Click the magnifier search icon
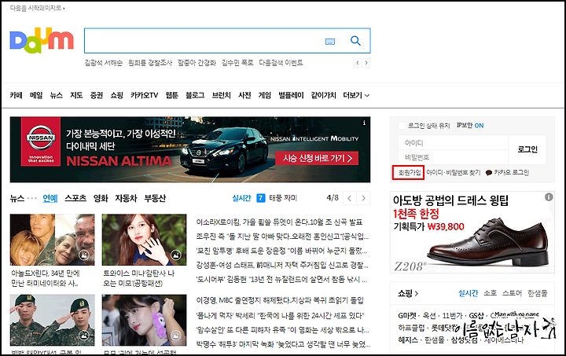 [355, 41]
